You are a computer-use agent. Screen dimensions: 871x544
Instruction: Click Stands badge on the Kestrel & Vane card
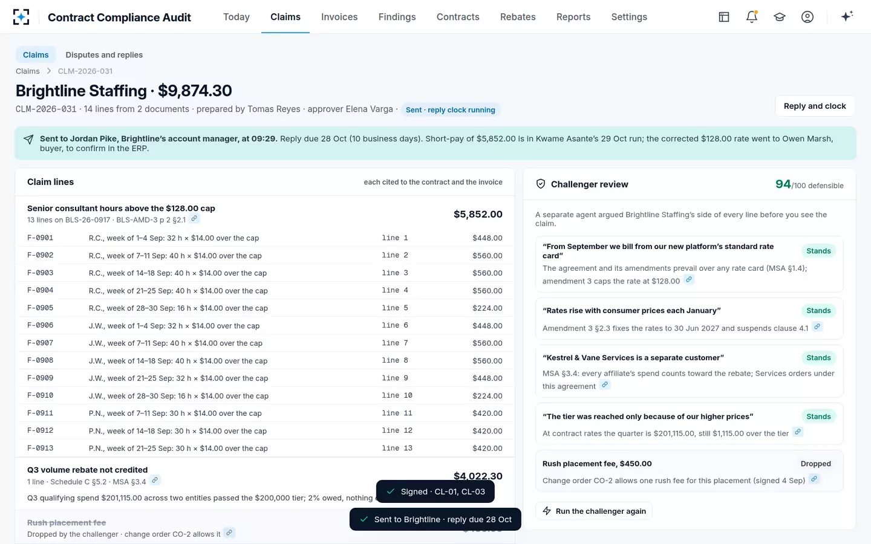point(818,358)
